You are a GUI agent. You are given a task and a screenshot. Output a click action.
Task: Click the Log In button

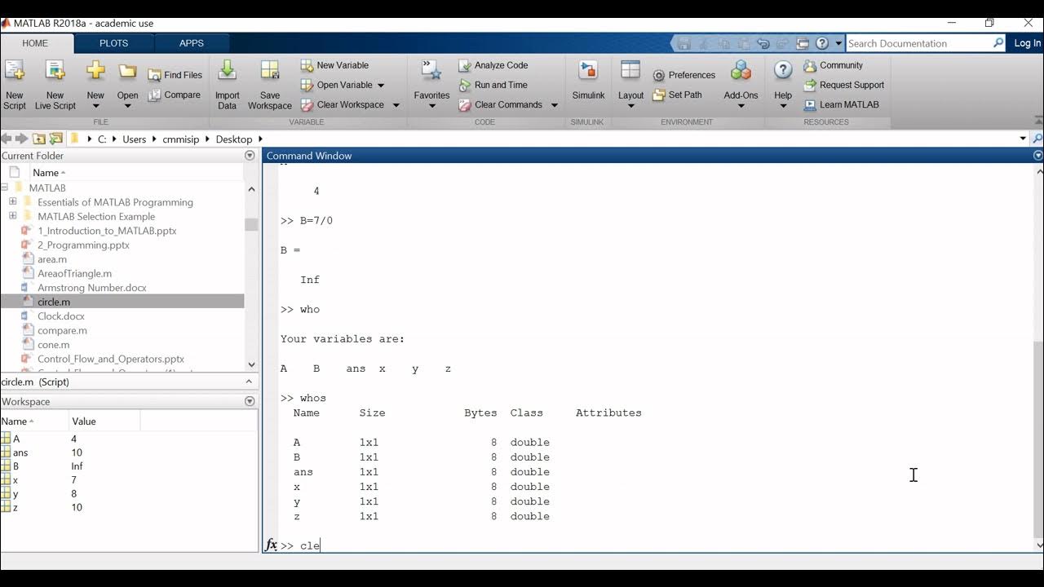click(1027, 43)
